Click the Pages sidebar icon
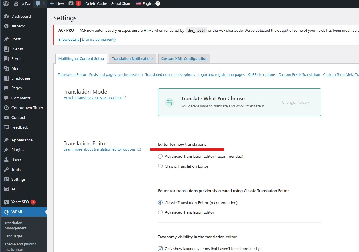Viewport: 359px width, 252px height. (x=6, y=88)
